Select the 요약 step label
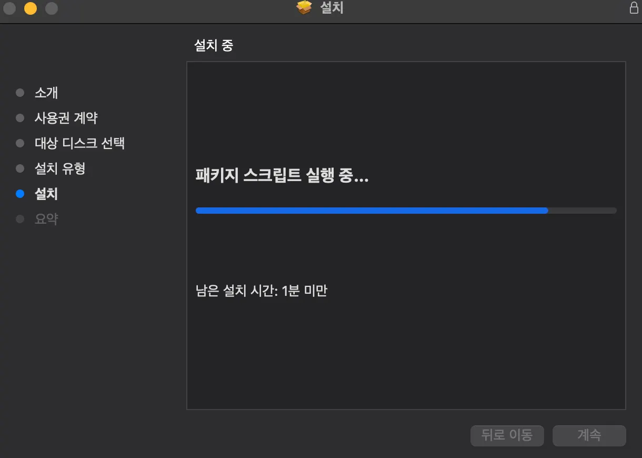 pos(46,219)
